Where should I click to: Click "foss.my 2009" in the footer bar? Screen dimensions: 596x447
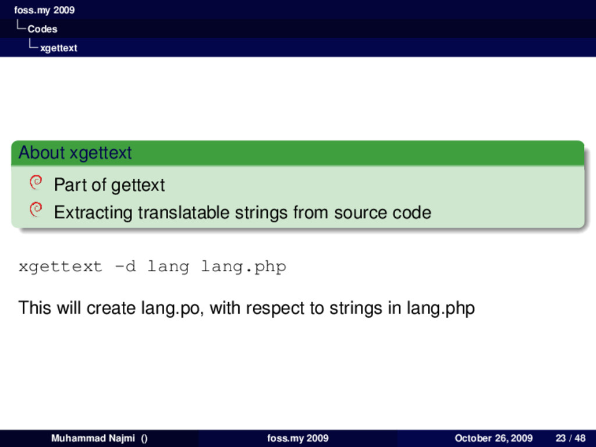click(x=297, y=438)
